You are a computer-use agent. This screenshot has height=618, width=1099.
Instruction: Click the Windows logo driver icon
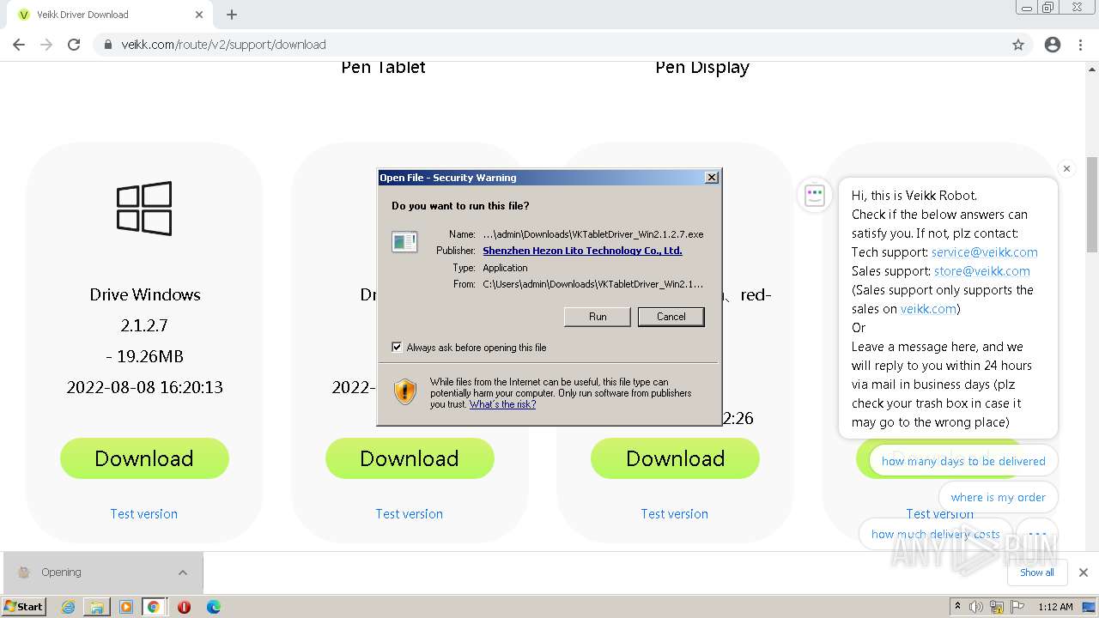tap(144, 209)
